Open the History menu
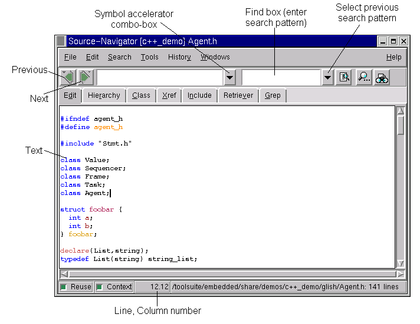Screen dimensions: 420x324 click(179, 57)
